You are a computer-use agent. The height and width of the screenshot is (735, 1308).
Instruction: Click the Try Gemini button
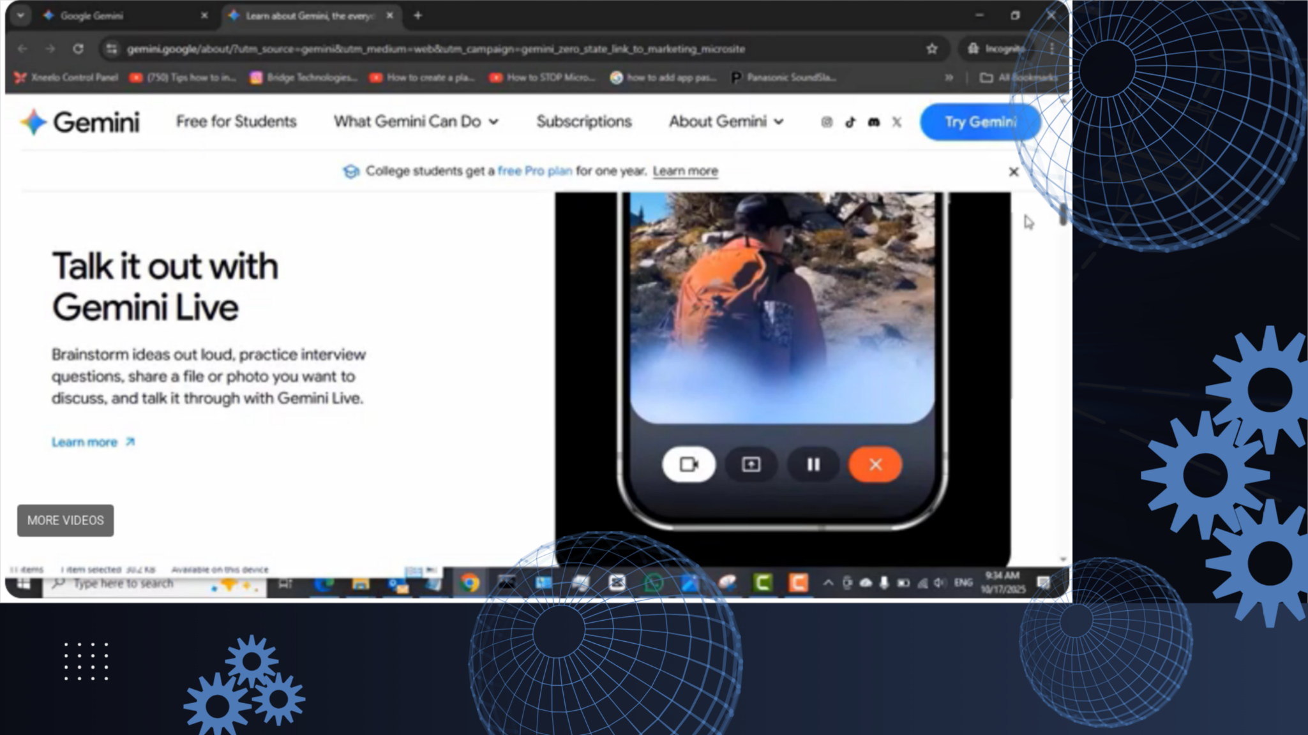point(979,122)
